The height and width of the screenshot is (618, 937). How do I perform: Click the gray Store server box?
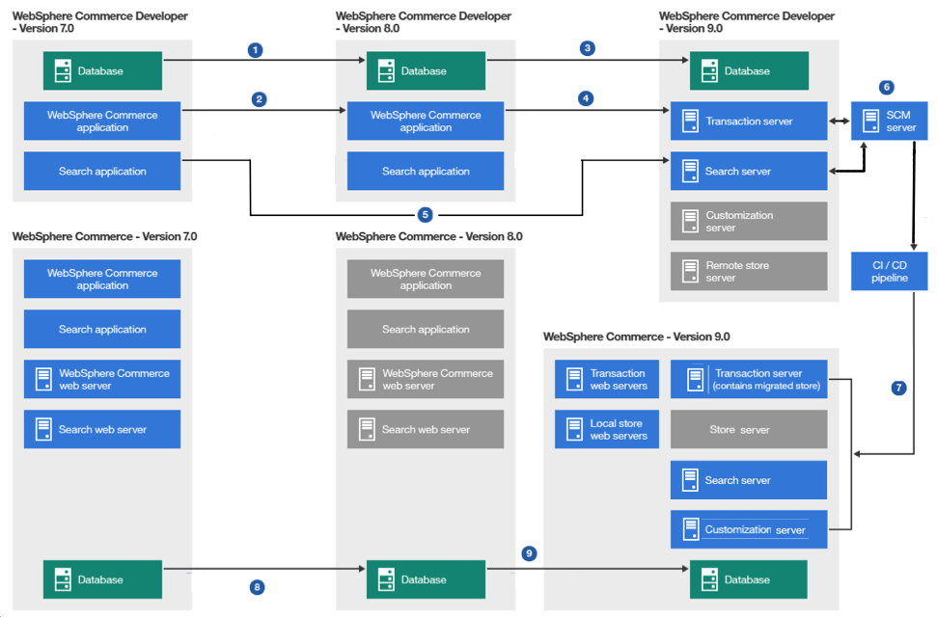748,429
